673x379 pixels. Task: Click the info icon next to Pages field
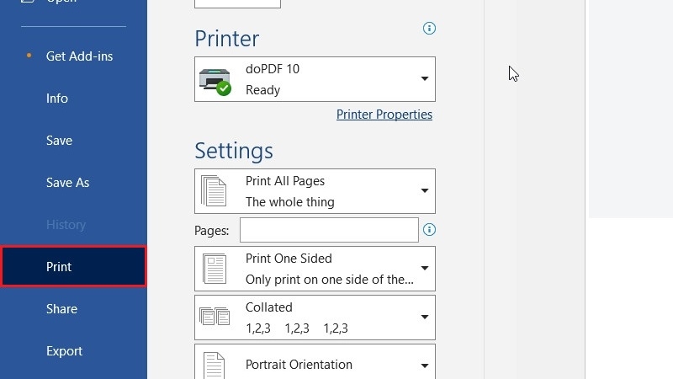pos(429,229)
